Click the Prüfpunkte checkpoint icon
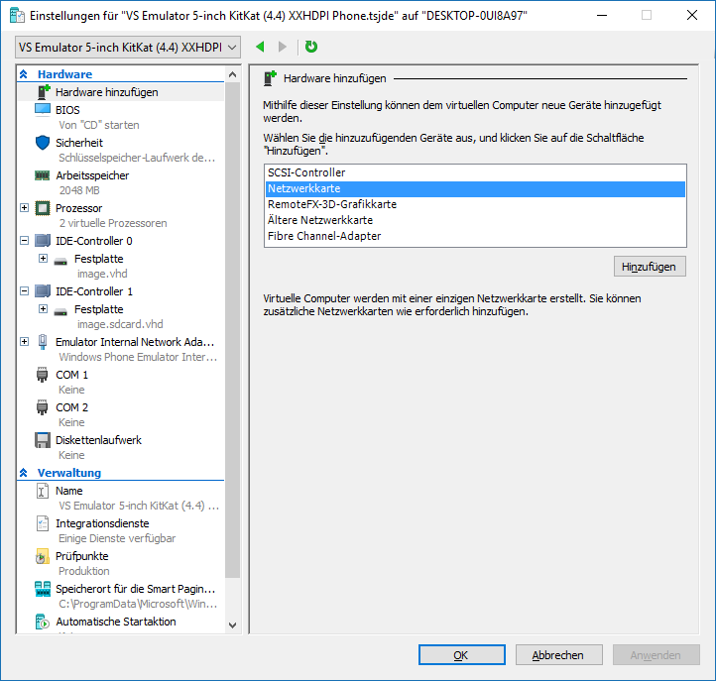 click(x=43, y=556)
